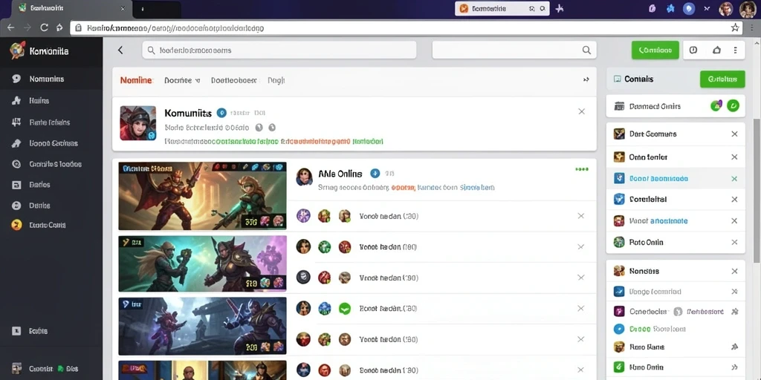The height and width of the screenshot is (380, 761).
Task: Click the back chevron left of search
Action: point(120,50)
